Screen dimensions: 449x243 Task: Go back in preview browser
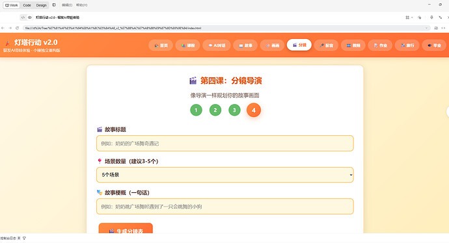pos(3,28)
